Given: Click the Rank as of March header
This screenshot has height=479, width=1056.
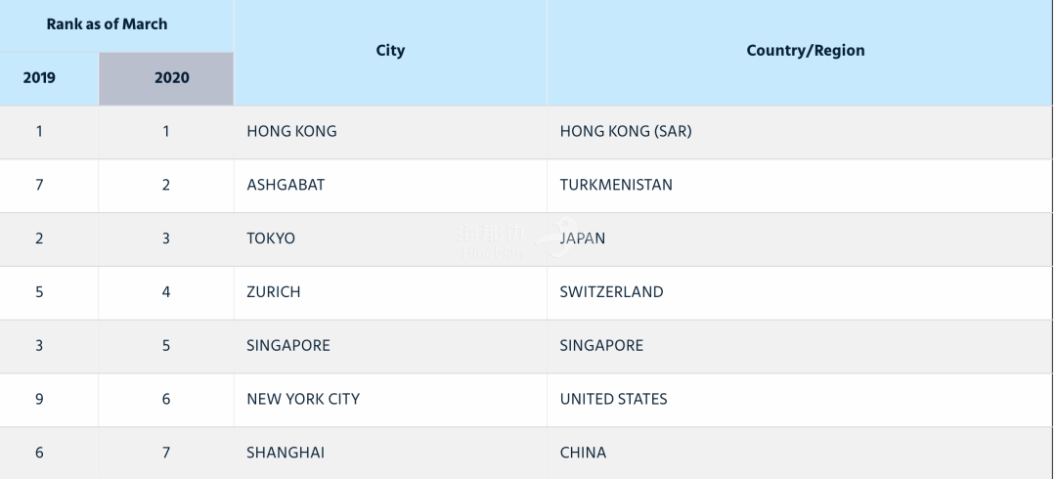Looking at the screenshot, I should point(116,25).
